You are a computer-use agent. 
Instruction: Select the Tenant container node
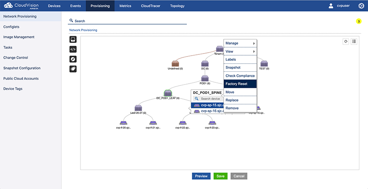click(x=220, y=49)
